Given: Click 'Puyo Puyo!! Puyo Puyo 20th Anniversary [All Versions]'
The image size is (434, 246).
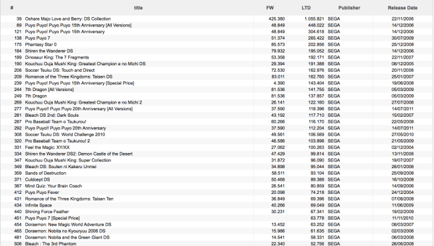Looking at the screenshot, I should tap(79, 109).
